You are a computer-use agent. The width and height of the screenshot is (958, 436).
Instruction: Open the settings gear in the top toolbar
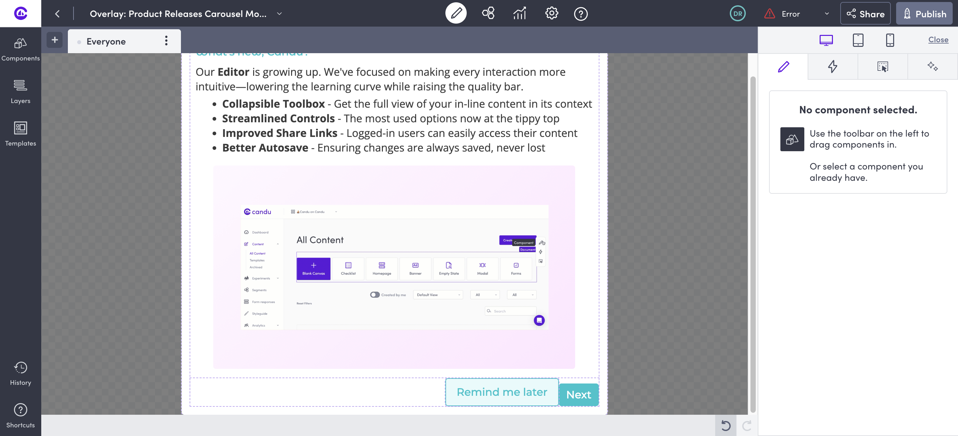pyautogui.click(x=551, y=13)
